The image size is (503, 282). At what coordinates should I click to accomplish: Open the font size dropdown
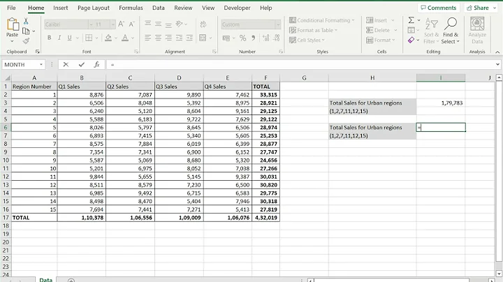click(112, 24)
